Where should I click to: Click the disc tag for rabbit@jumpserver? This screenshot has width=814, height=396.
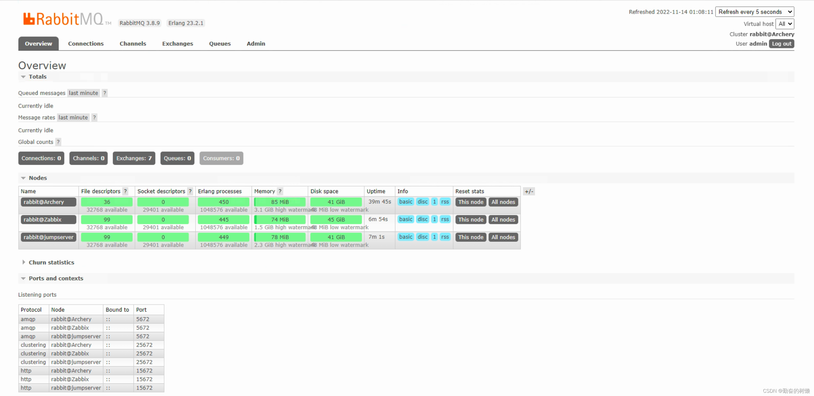423,237
